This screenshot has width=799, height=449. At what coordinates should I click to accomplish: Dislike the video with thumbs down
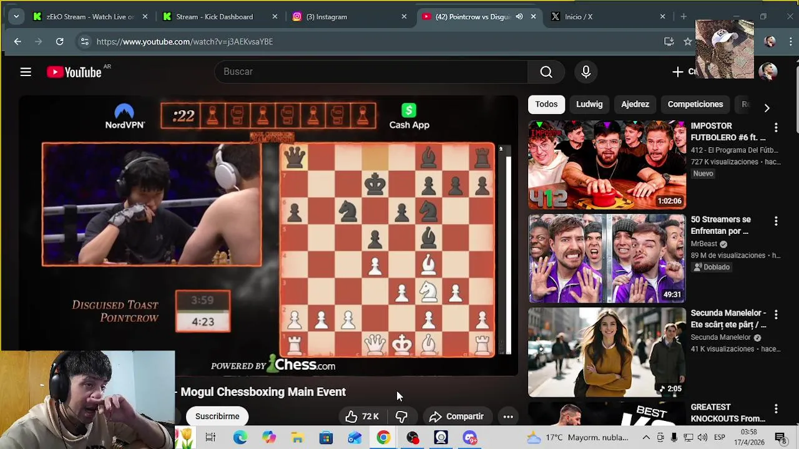[401, 417]
